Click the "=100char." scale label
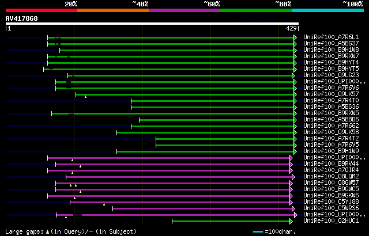Image resolution: width=369 pixels, height=236 pixels. 280,232
